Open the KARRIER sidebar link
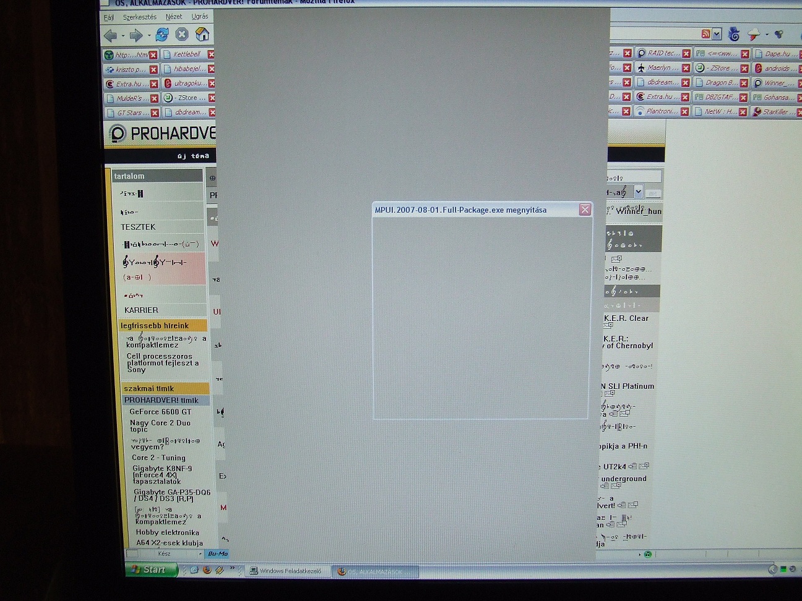This screenshot has height=601, width=802. coord(141,310)
